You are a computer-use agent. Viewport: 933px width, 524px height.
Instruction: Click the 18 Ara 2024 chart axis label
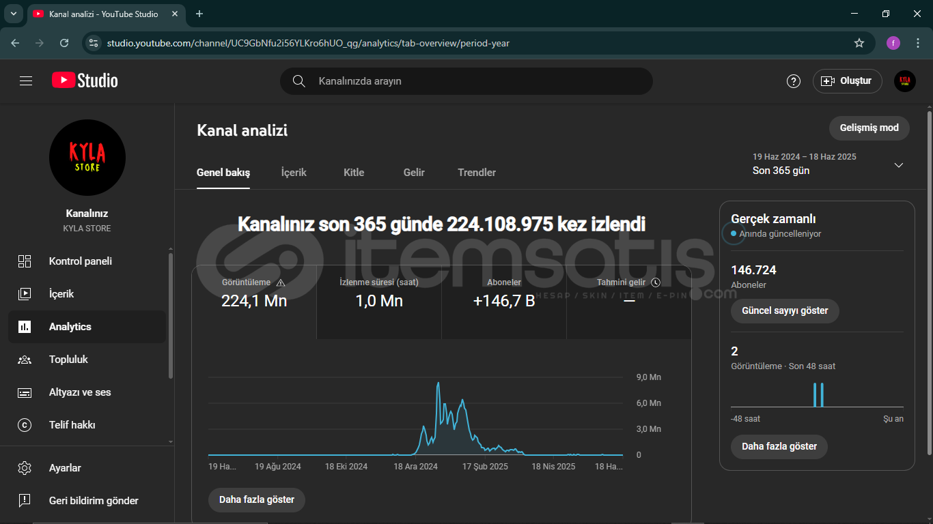coord(415,467)
